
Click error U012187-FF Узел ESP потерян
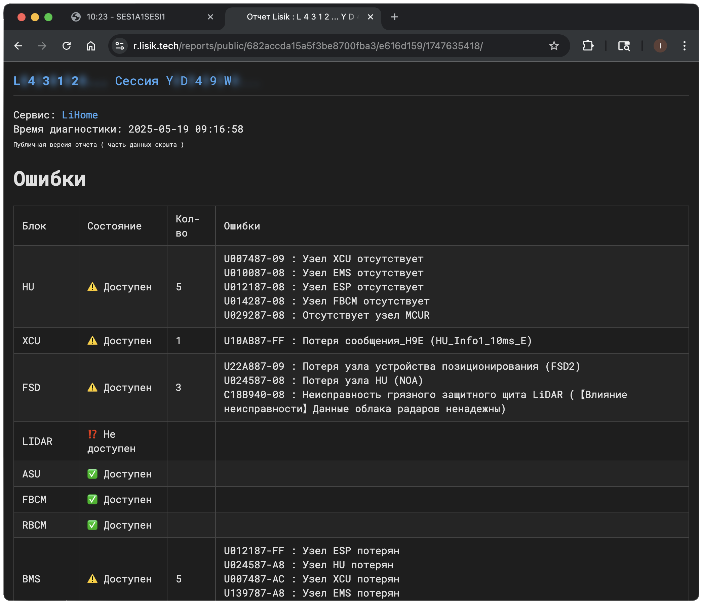(x=311, y=551)
